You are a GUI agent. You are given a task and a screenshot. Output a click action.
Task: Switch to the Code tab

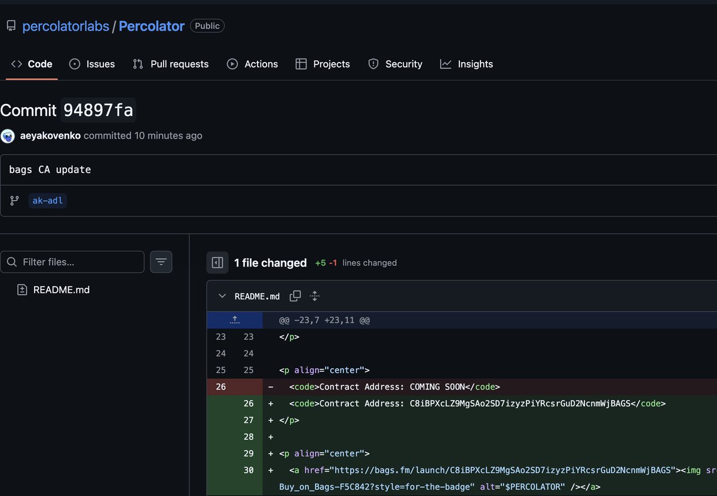pos(32,64)
